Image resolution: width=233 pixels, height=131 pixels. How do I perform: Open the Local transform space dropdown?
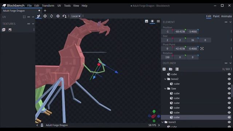coord(76,16)
